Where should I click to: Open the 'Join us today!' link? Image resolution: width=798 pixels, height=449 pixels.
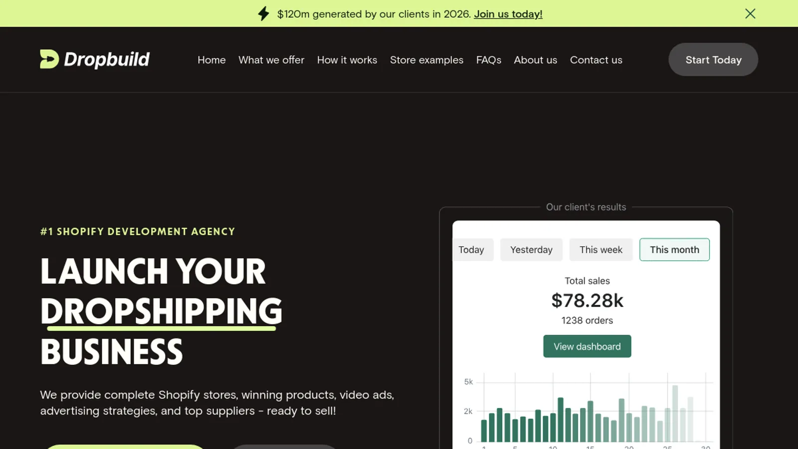click(508, 14)
